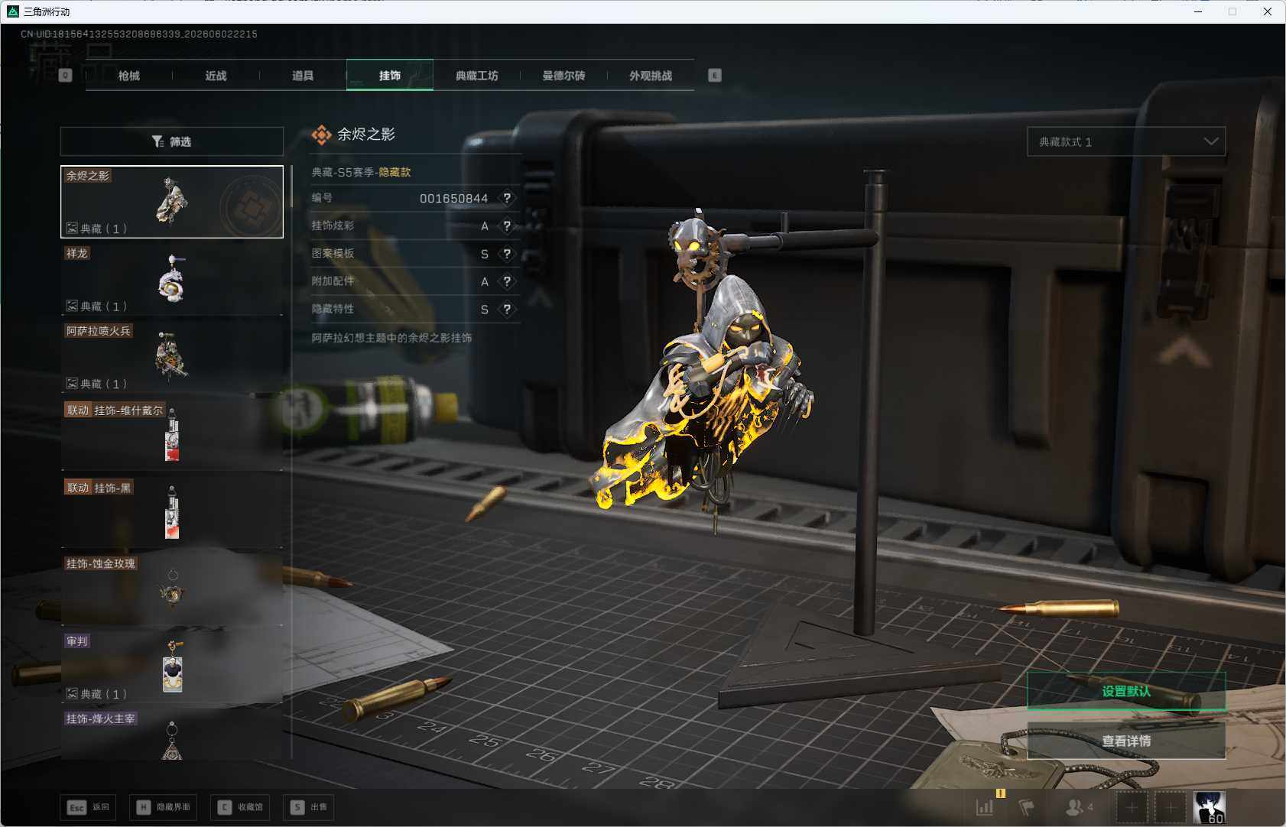The image size is (1286, 827).
Task: Open the 道具 items tab
Action: [x=303, y=76]
